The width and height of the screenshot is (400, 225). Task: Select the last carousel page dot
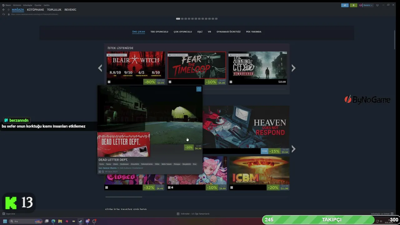[x=216, y=19]
